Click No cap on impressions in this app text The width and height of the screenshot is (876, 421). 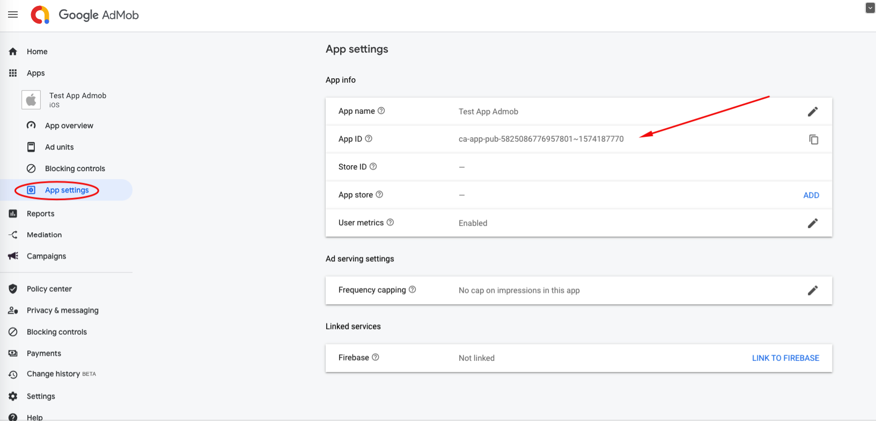point(519,290)
